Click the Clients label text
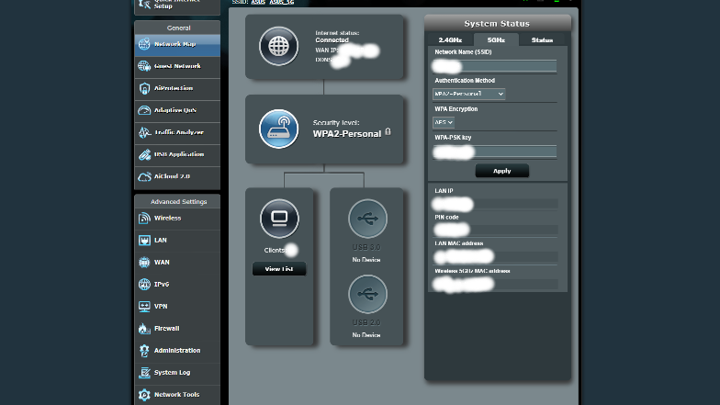The height and width of the screenshot is (405, 720). point(275,250)
